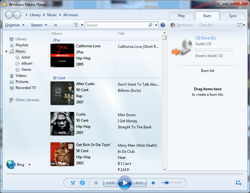
Task: Click the Forward navigation arrow button
Action: tap(17, 15)
